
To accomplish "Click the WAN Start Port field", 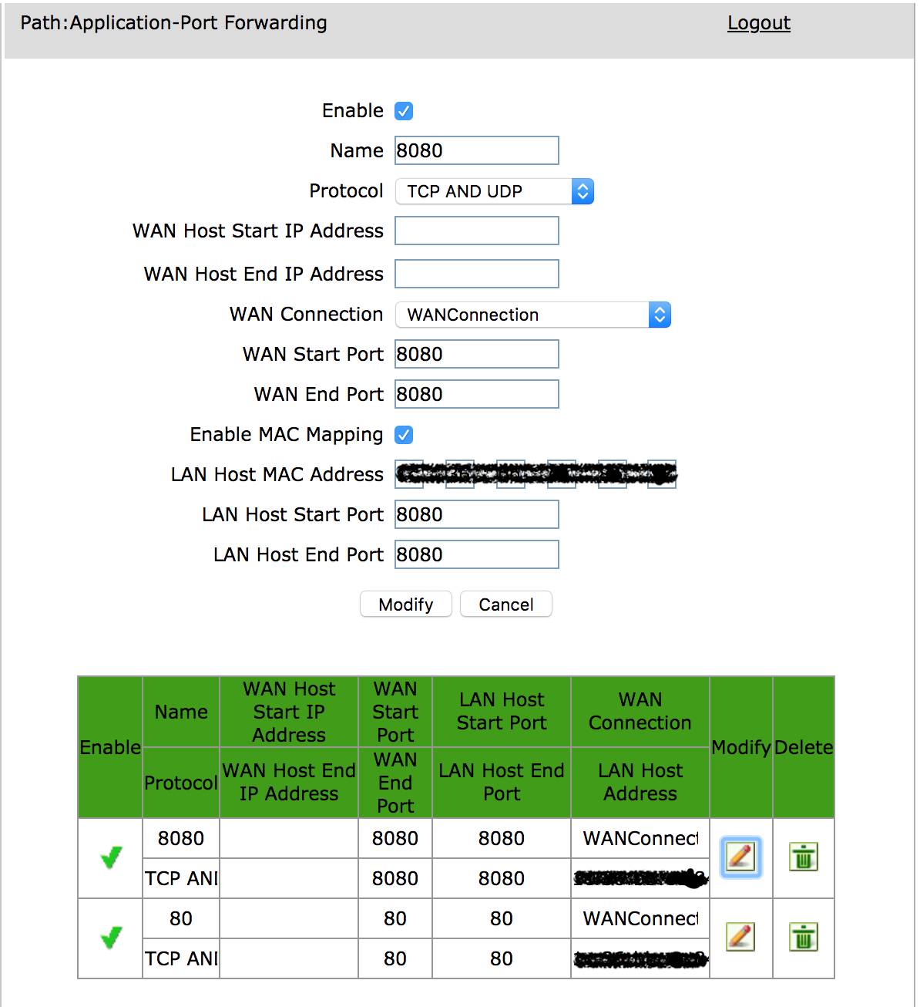I will click(476, 354).
